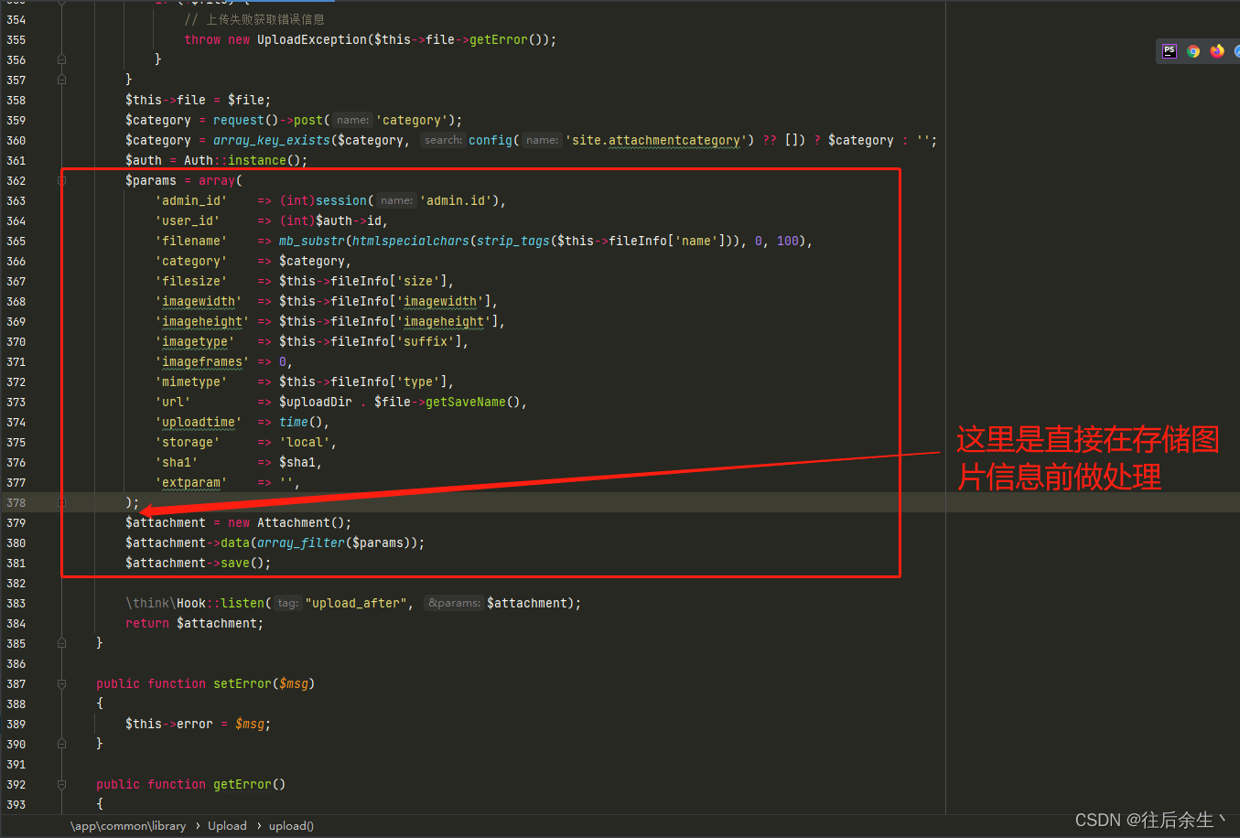The height and width of the screenshot is (838, 1240).
Task: Click $msg parameter on line 387
Action: 294,683
